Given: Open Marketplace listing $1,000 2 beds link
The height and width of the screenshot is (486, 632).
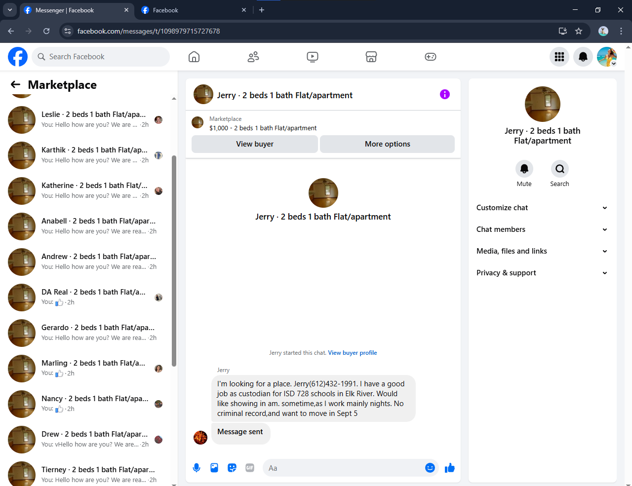Looking at the screenshot, I should (x=263, y=128).
